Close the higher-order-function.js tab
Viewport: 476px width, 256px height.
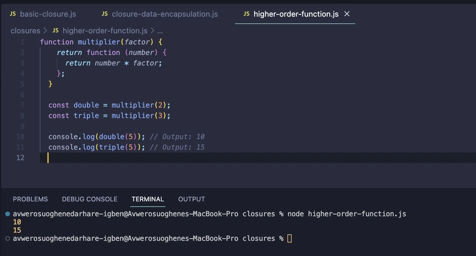[x=347, y=13]
